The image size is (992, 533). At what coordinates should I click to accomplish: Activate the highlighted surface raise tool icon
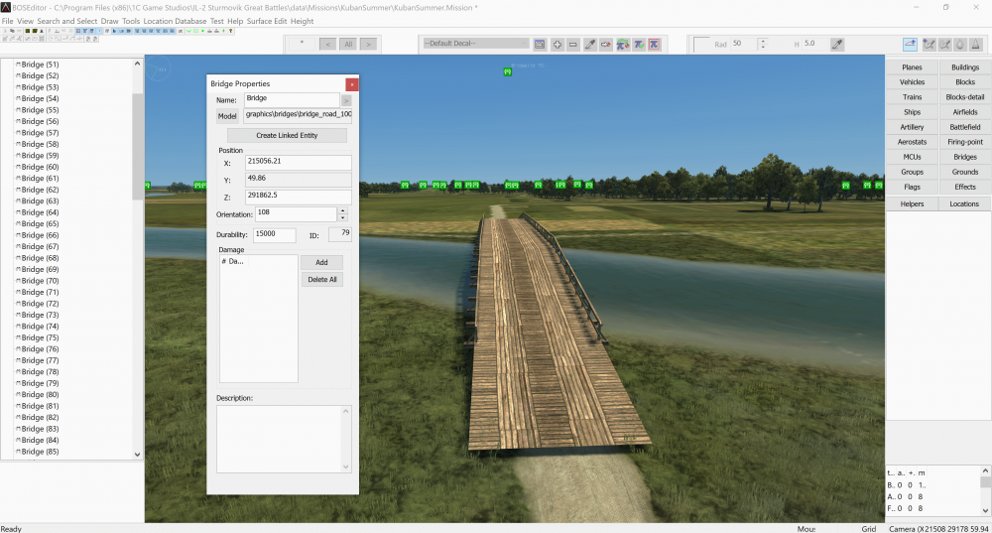point(910,45)
